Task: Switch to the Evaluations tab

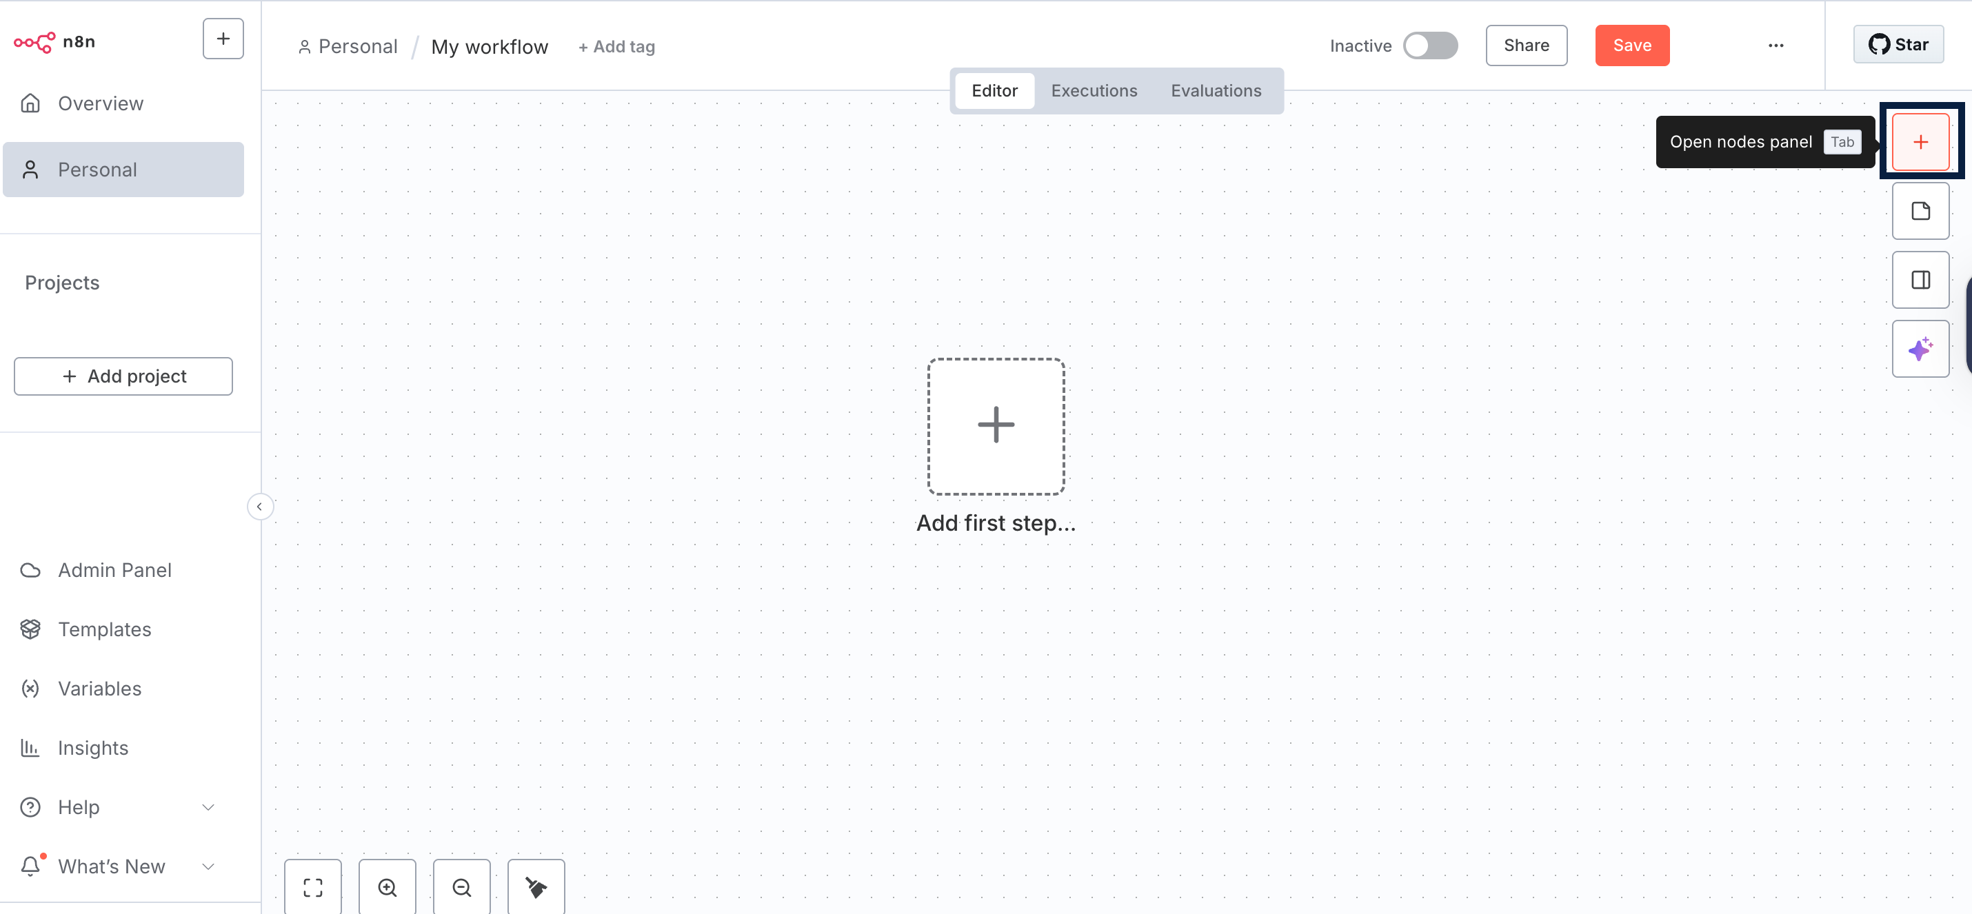Action: 1216,90
